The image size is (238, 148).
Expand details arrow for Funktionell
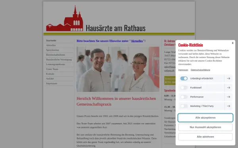click(x=228, y=88)
